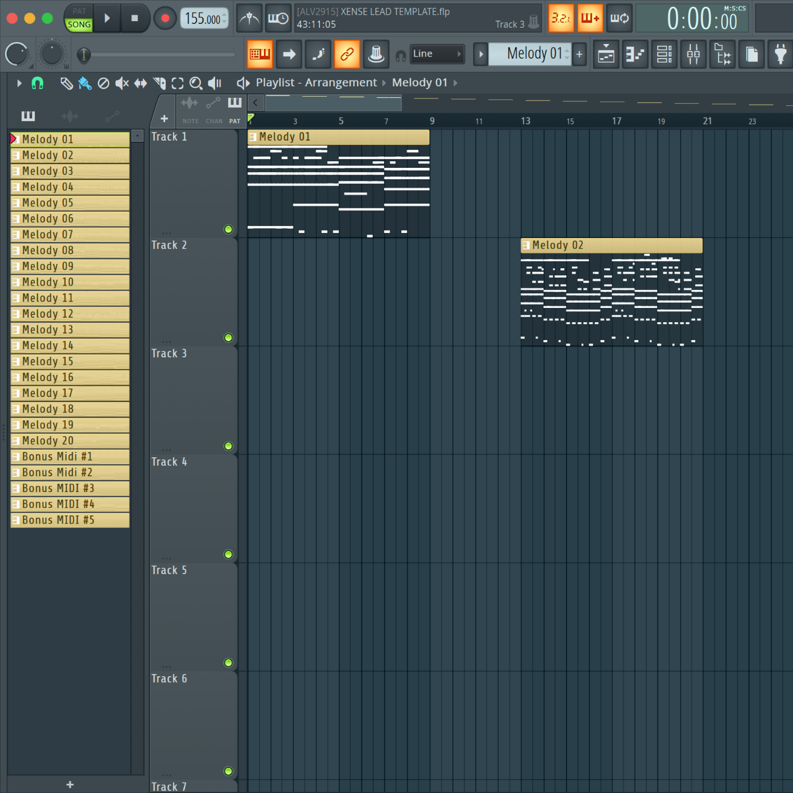Open the Melody 01 clip menu icon
Viewport: 793px width, 793px height.
pyautogui.click(x=253, y=137)
